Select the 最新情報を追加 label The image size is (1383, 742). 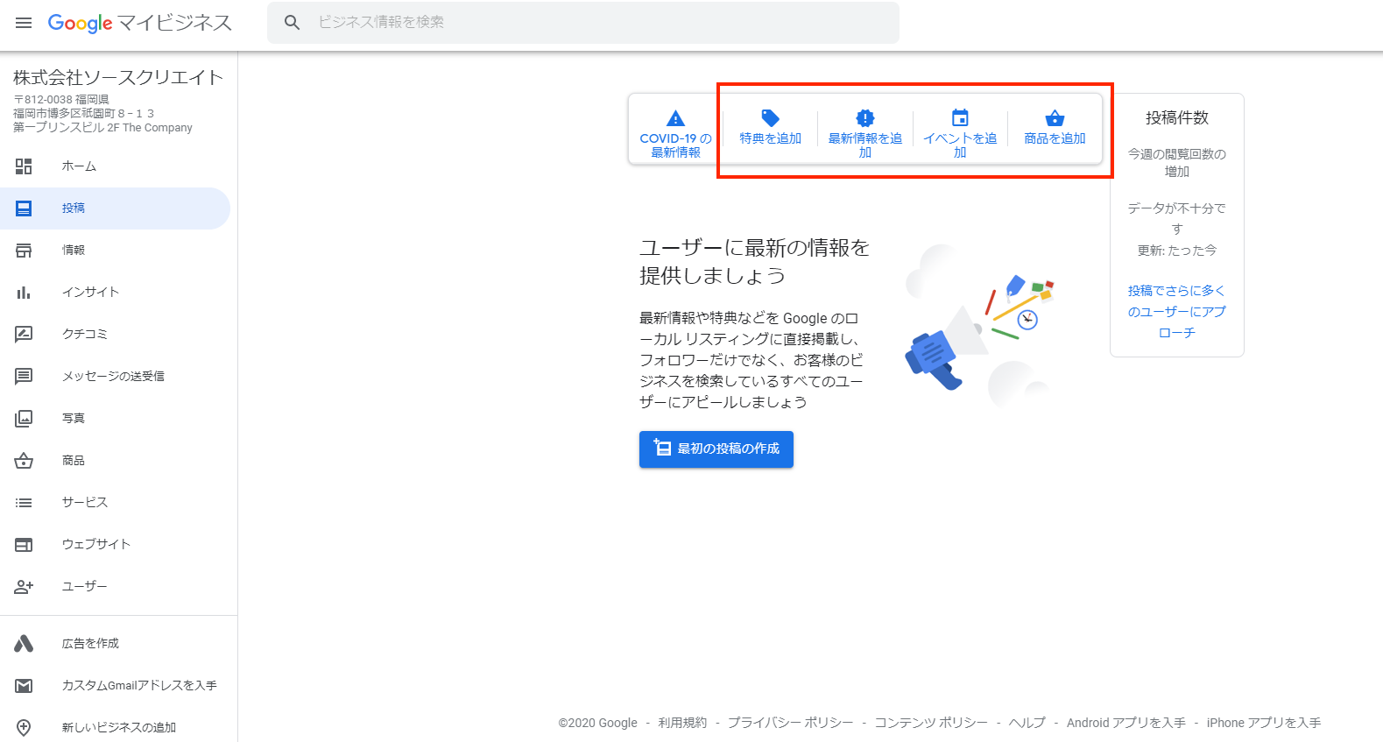tap(865, 145)
